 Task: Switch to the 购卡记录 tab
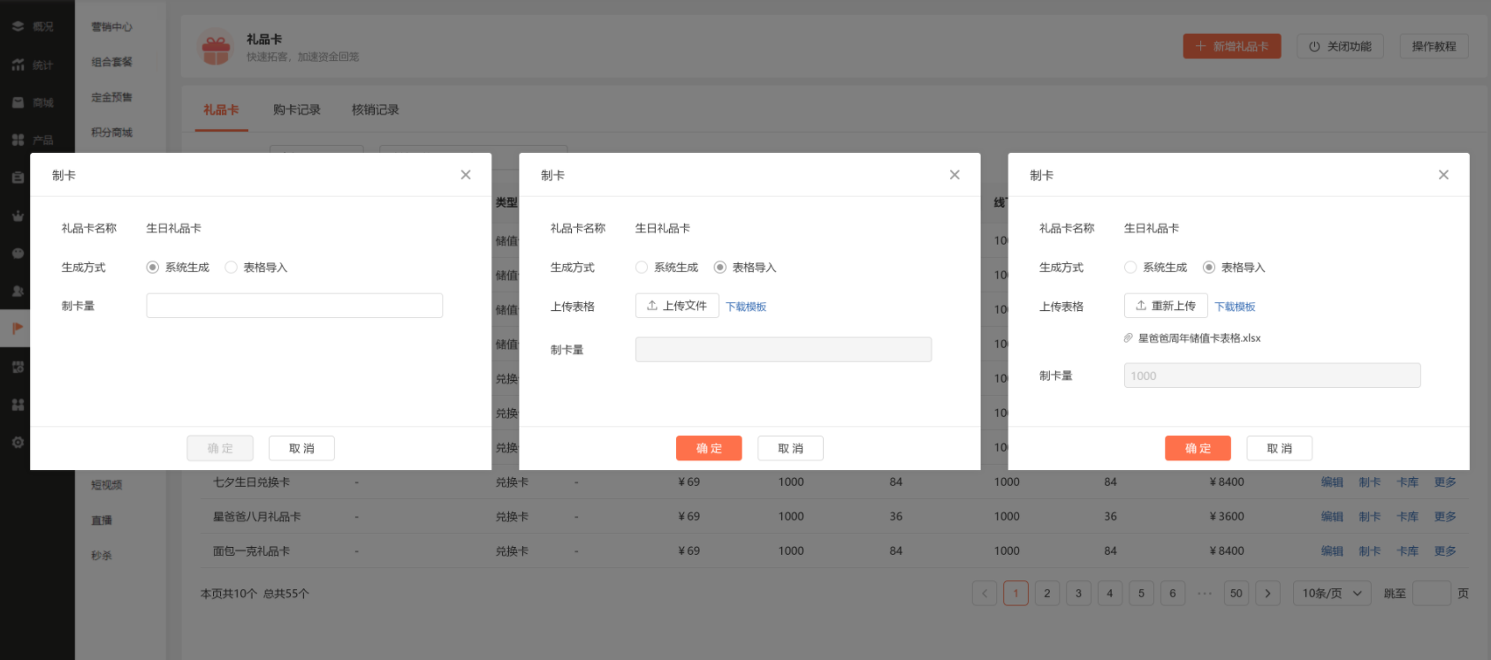coord(297,110)
